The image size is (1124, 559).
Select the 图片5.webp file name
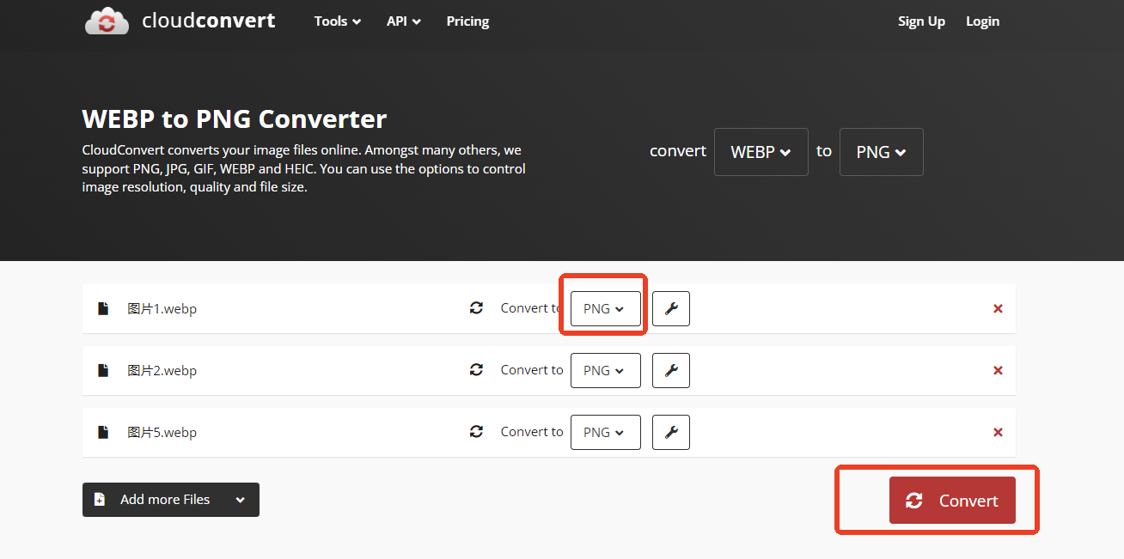tap(162, 433)
